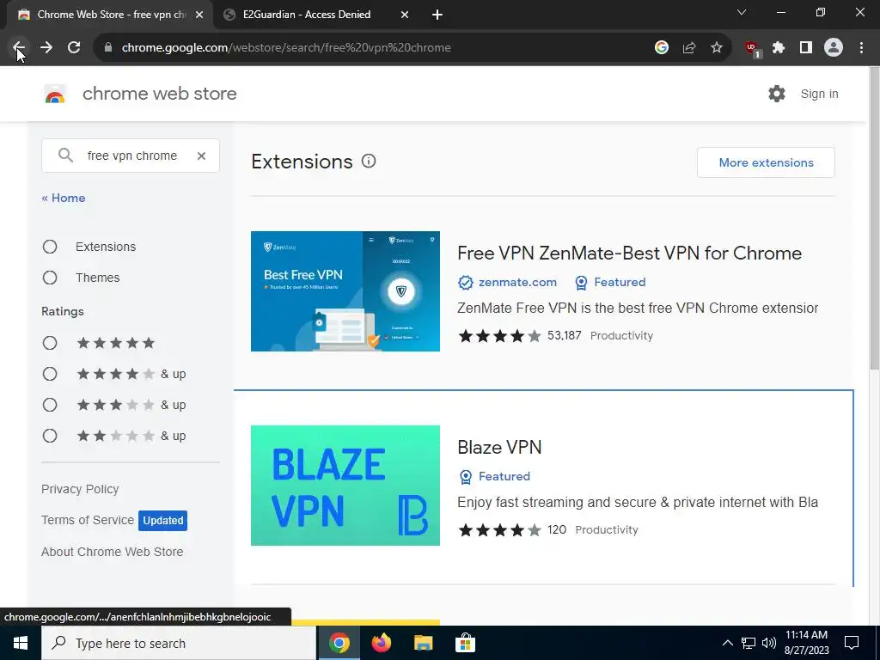Toggle the Chrome side panel icon

click(806, 48)
